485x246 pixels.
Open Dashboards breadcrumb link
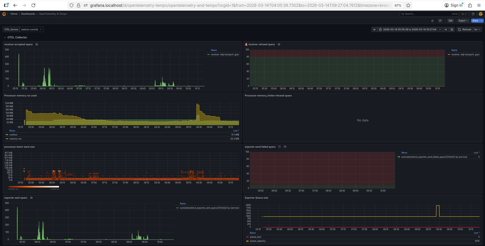pyautogui.click(x=28, y=14)
